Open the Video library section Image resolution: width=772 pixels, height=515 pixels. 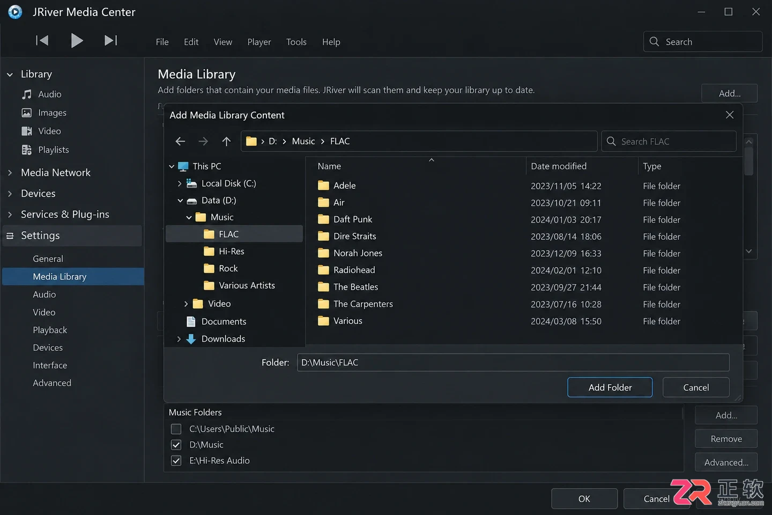(x=41, y=131)
